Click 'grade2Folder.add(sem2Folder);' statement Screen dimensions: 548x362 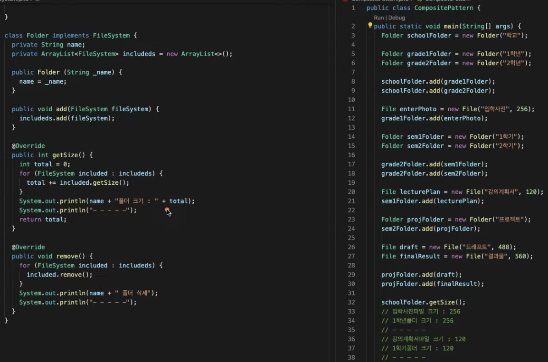[435, 173]
